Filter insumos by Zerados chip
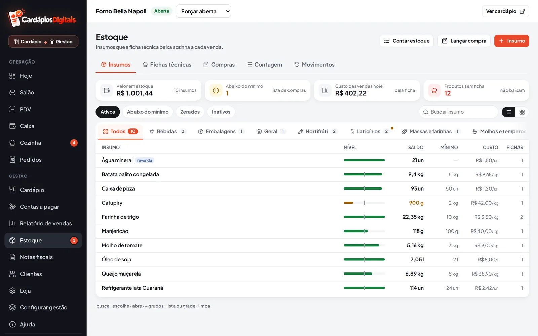538x336 pixels. pos(190,112)
